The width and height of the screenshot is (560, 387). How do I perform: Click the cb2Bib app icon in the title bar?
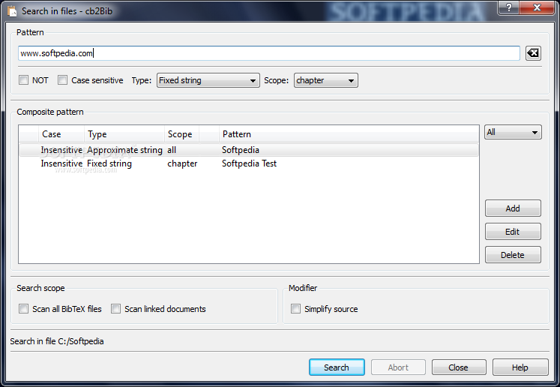[x=12, y=11]
